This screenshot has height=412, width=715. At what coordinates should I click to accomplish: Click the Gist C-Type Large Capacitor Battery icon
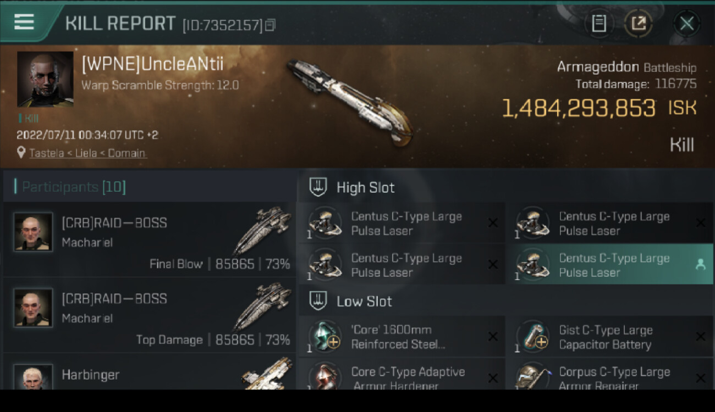532,337
